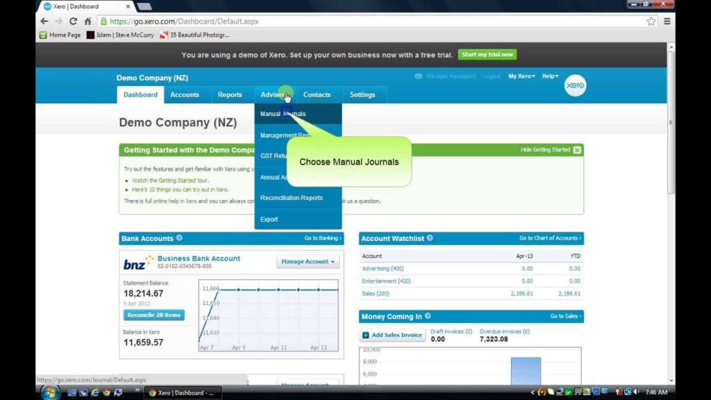711x400 pixels.
Task: Click the Account Watchlist help icon
Action: pos(430,238)
